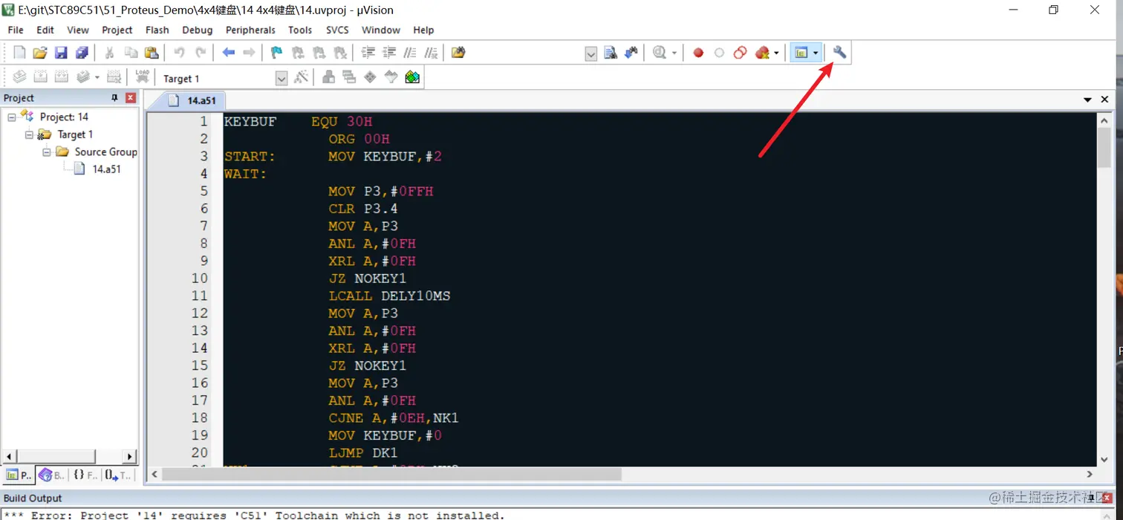Viewport: 1123px width, 520px height.
Task: Switch to Templates tab in project panel
Action: (x=117, y=475)
